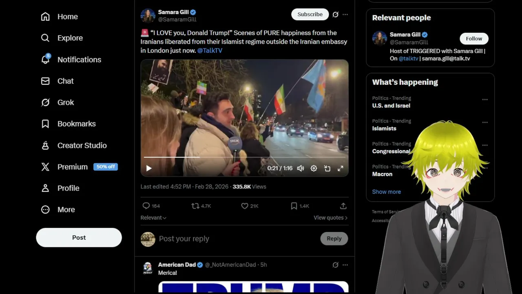Viewport: 522px width, 294px height.
Task: Click the Reply button
Action: [x=334, y=239]
